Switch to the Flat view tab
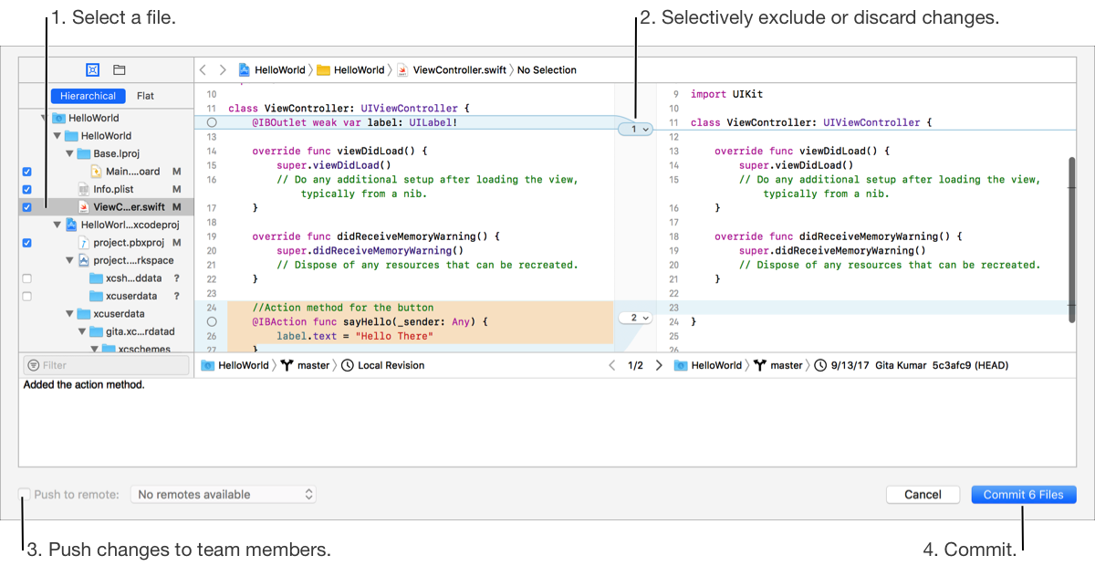The image size is (1095, 566). tap(145, 96)
